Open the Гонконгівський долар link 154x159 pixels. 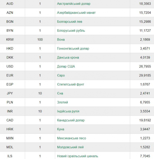click(x=73, y=49)
